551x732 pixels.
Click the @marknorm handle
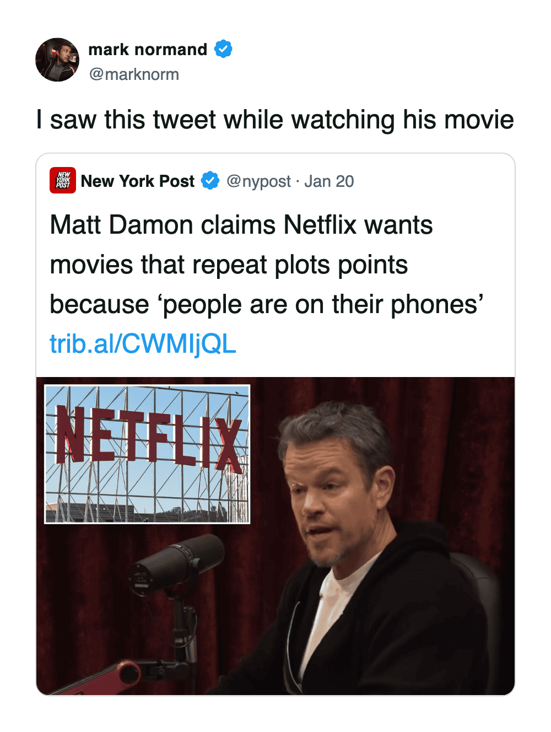(x=134, y=74)
